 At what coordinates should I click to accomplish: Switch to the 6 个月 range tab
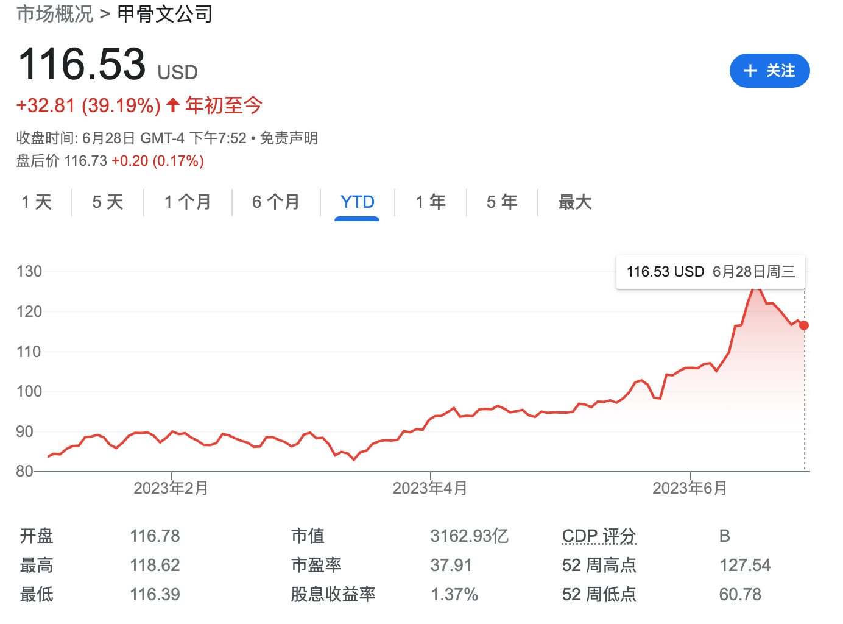[276, 202]
